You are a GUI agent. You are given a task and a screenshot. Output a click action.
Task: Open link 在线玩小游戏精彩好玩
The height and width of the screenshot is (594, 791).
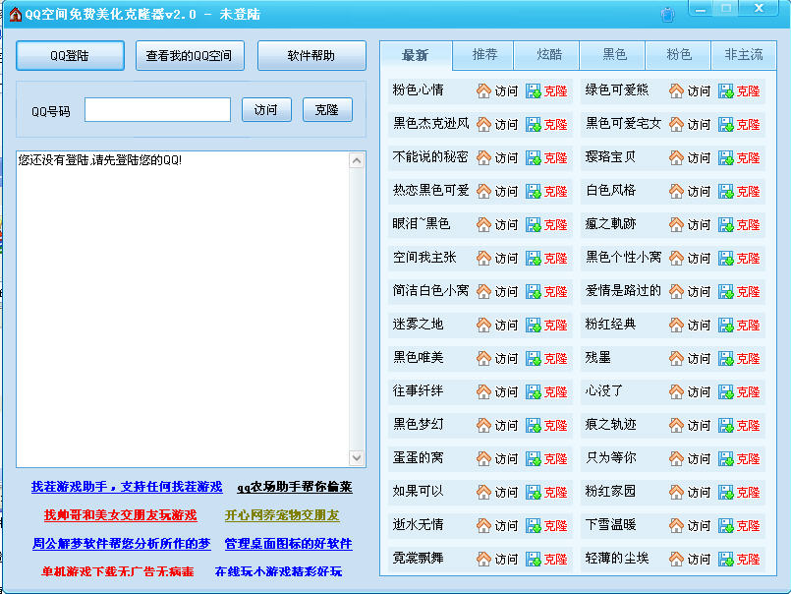click(x=278, y=571)
